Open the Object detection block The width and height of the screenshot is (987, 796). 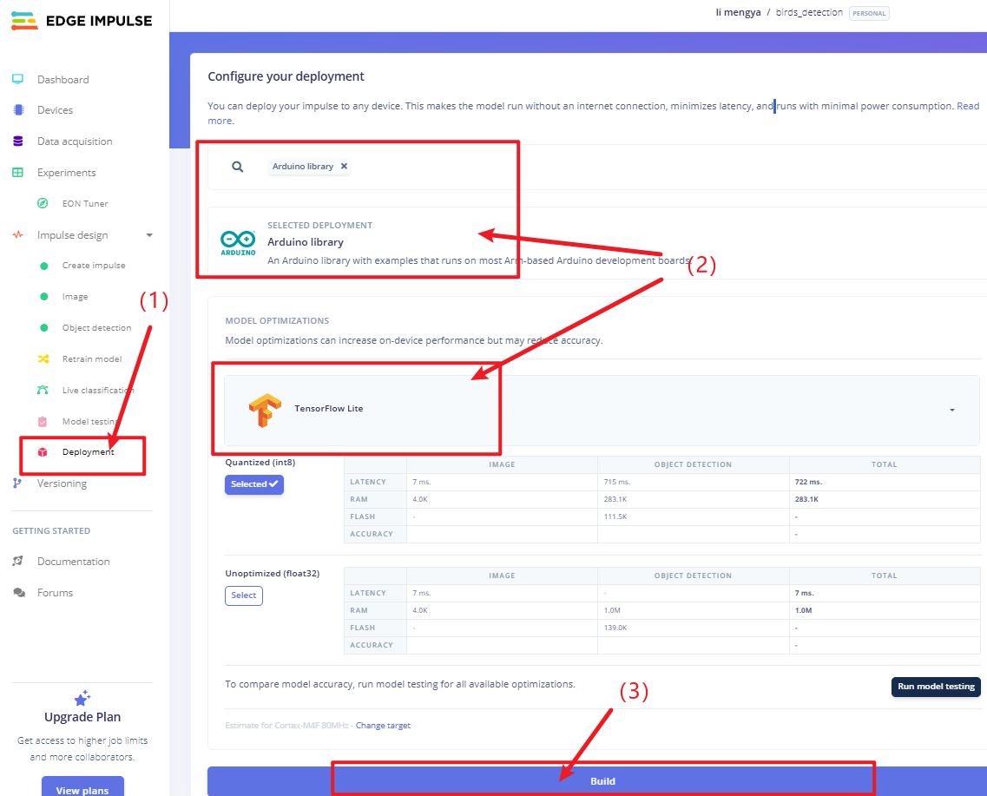pos(97,328)
